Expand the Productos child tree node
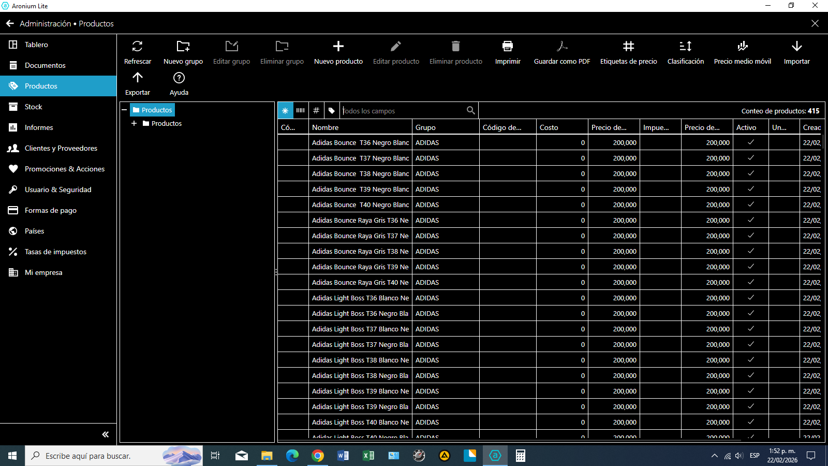Screen dimensions: 828x466 pyautogui.click(x=134, y=123)
